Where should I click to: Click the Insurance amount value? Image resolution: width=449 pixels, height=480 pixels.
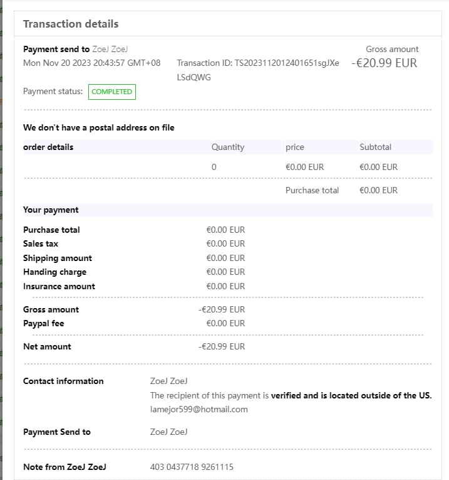tap(225, 286)
